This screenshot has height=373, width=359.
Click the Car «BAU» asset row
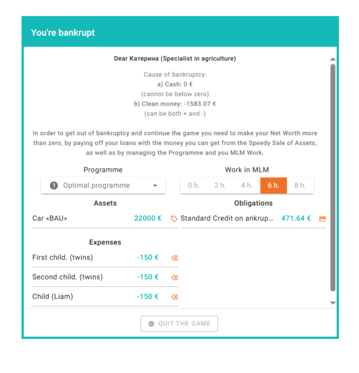point(83,218)
